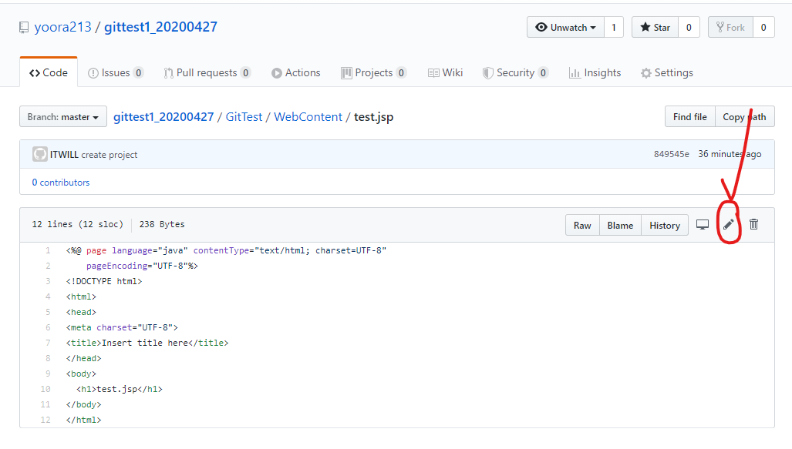792x449 pixels.
Task: Click the stargazers count next to Star
Action: pos(689,27)
